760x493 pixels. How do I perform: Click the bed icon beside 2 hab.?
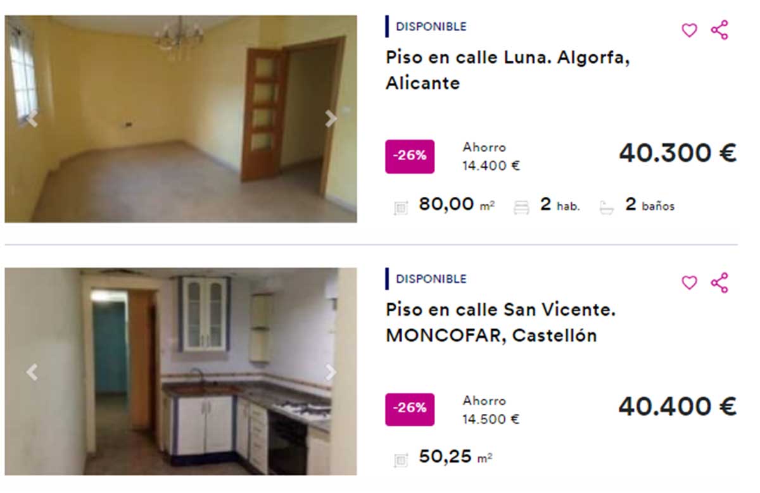coord(521,207)
